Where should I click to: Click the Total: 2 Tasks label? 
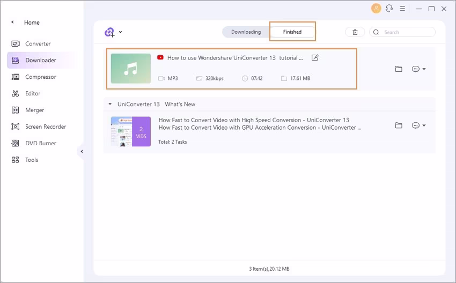[x=172, y=142]
